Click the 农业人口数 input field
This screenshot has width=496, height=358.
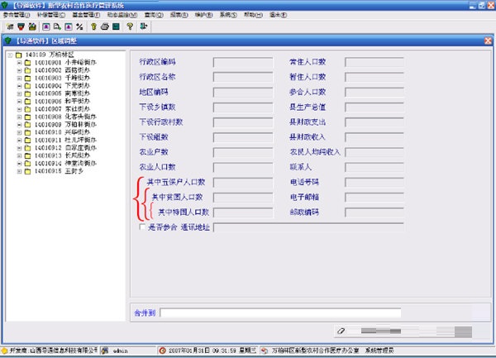243,167
